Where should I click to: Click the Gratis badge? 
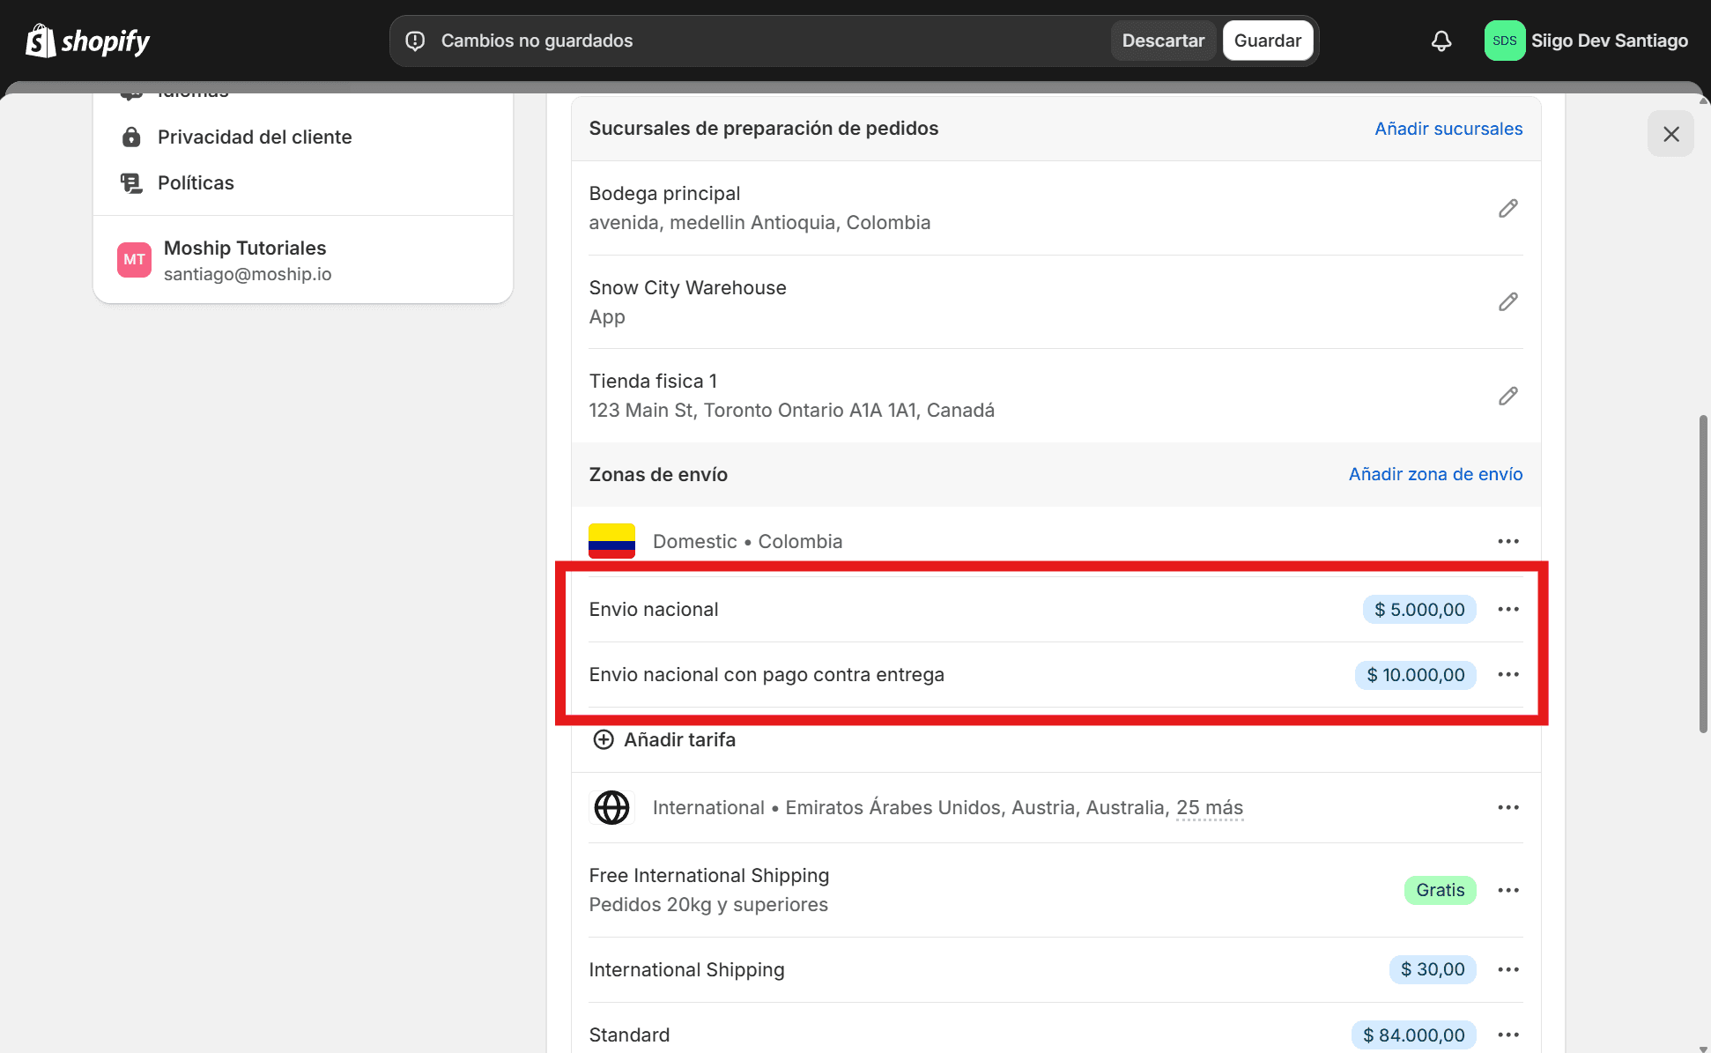[x=1441, y=890]
